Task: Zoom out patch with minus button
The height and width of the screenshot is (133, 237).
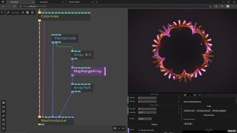Action: click(119, 128)
